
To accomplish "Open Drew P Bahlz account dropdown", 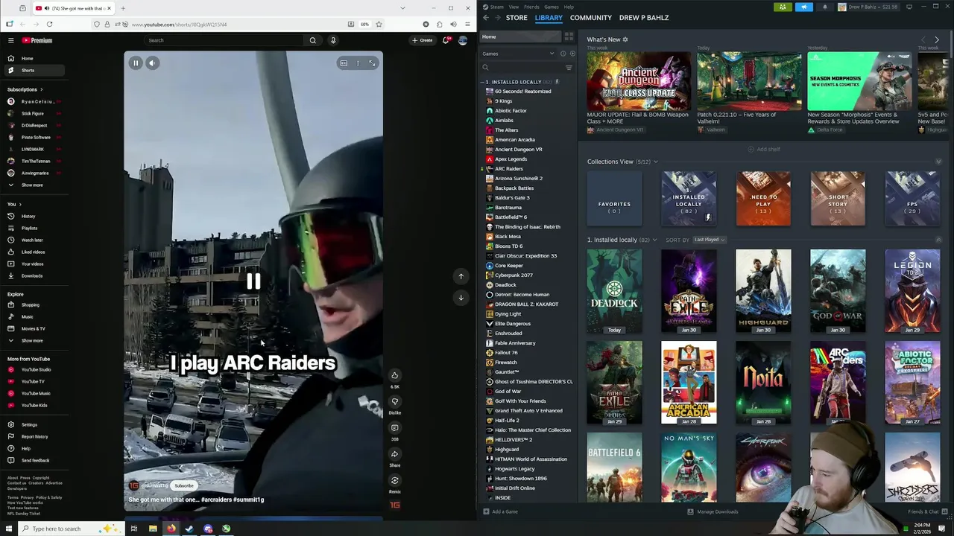I will (x=868, y=7).
